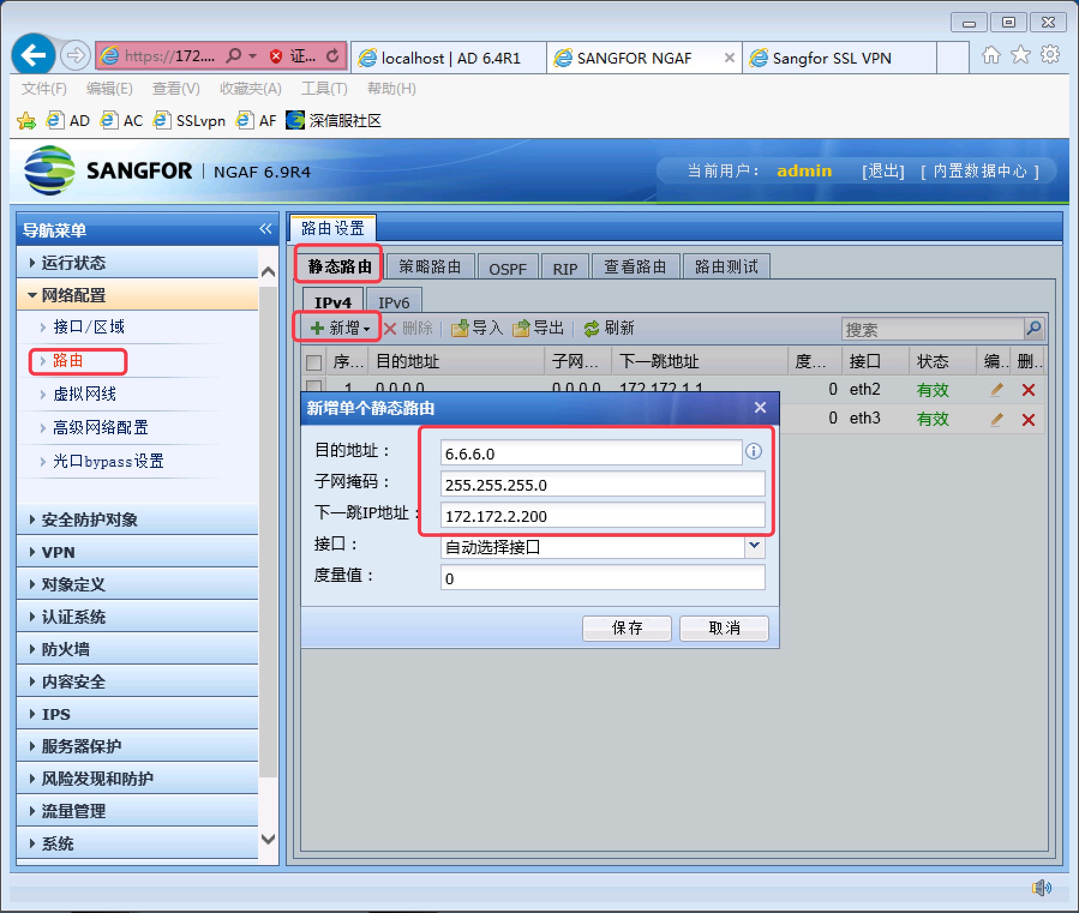The image size is (1079, 913).
Task: Click the 取消 cancel button
Action: coord(724,628)
